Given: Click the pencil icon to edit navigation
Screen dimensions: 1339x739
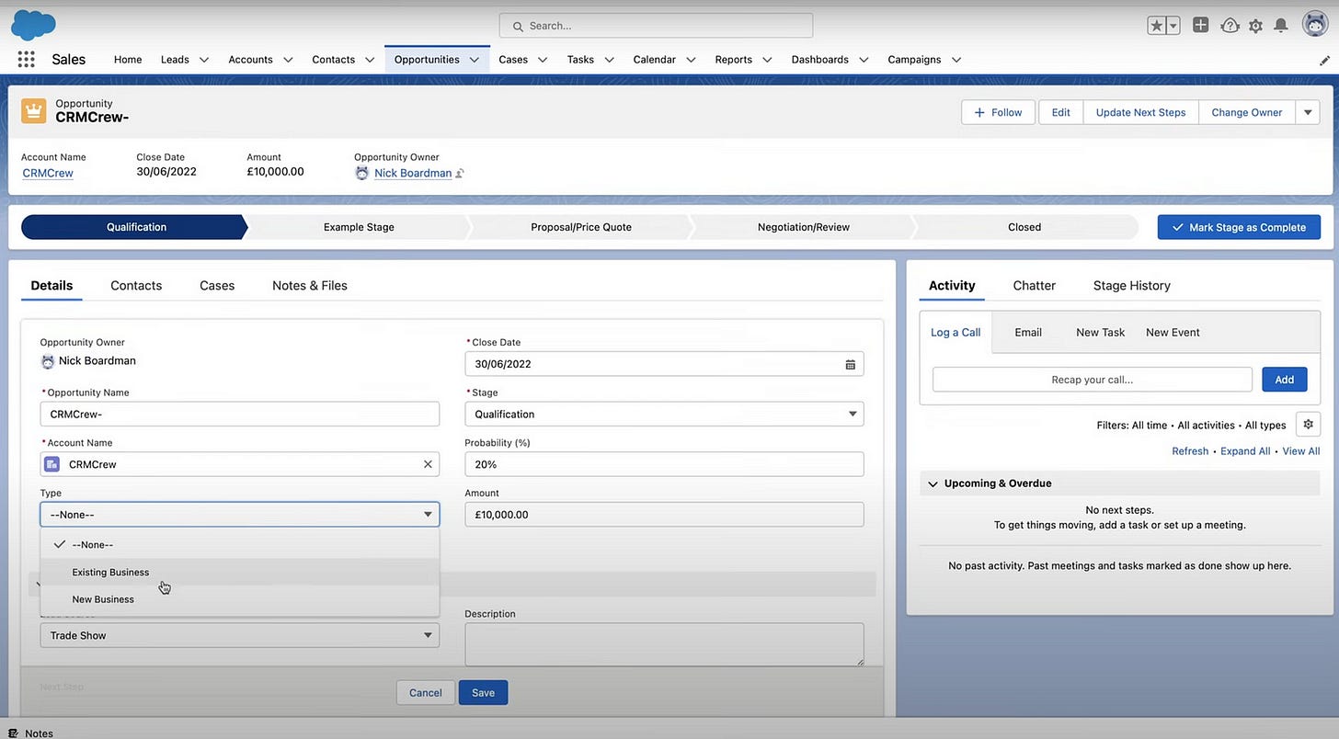Looking at the screenshot, I should click(x=1324, y=60).
